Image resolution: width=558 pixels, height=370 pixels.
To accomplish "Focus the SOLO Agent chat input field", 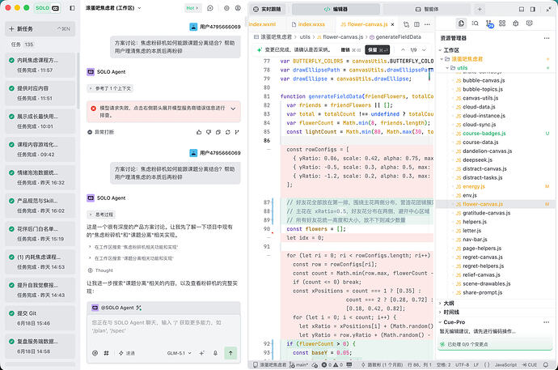I will click(163, 326).
